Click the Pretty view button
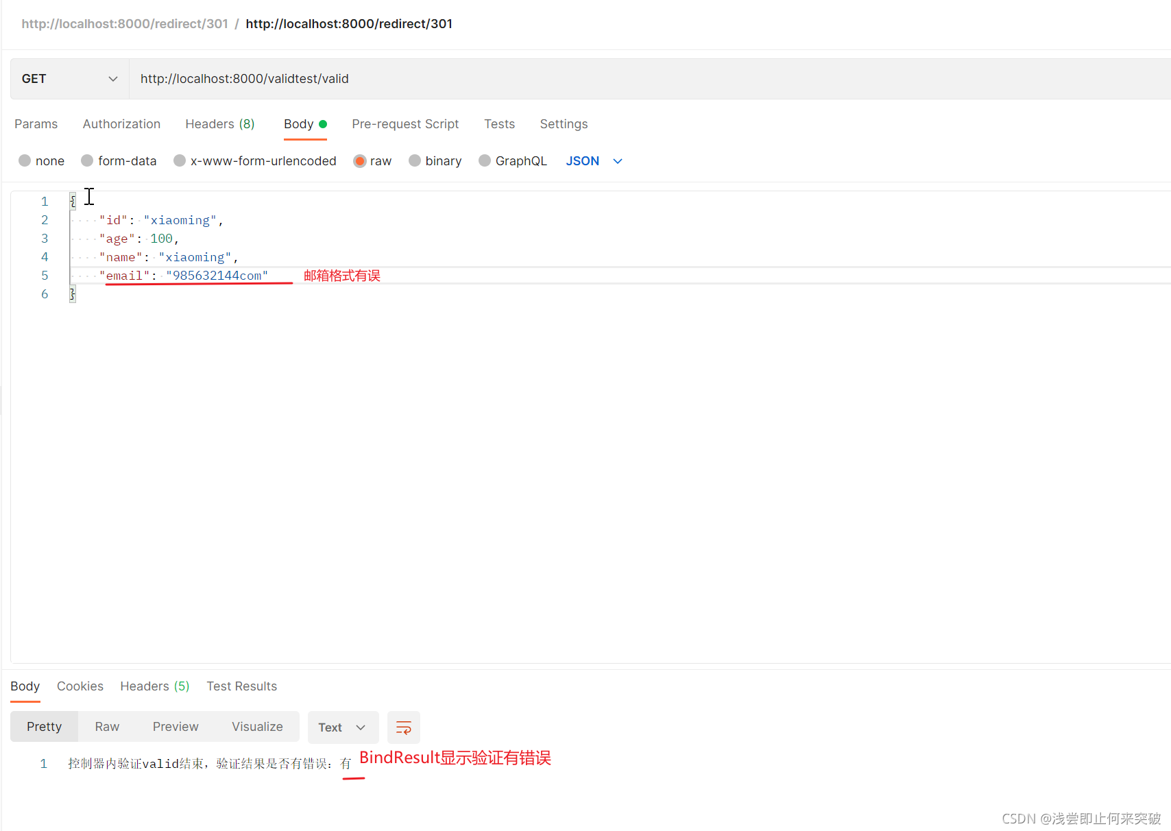The width and height of the screenshot is (1171, 831). click(45, 727)
